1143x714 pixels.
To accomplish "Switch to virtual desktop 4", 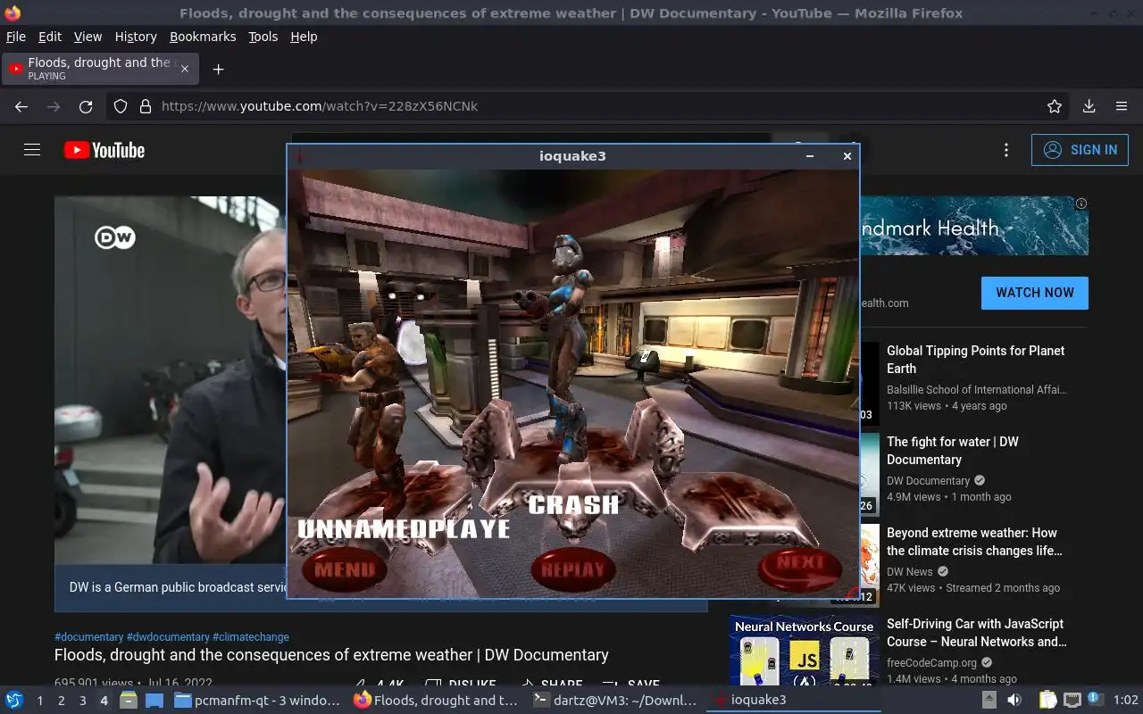I will click(104, 701).
